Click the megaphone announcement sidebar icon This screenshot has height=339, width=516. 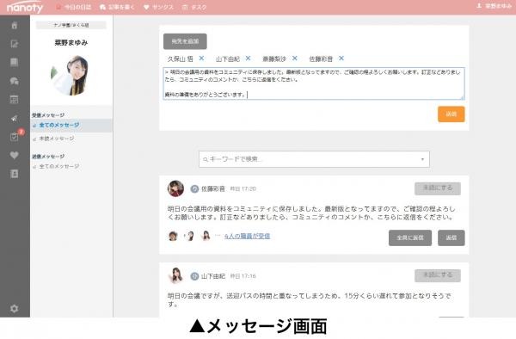tap(14, 118)
